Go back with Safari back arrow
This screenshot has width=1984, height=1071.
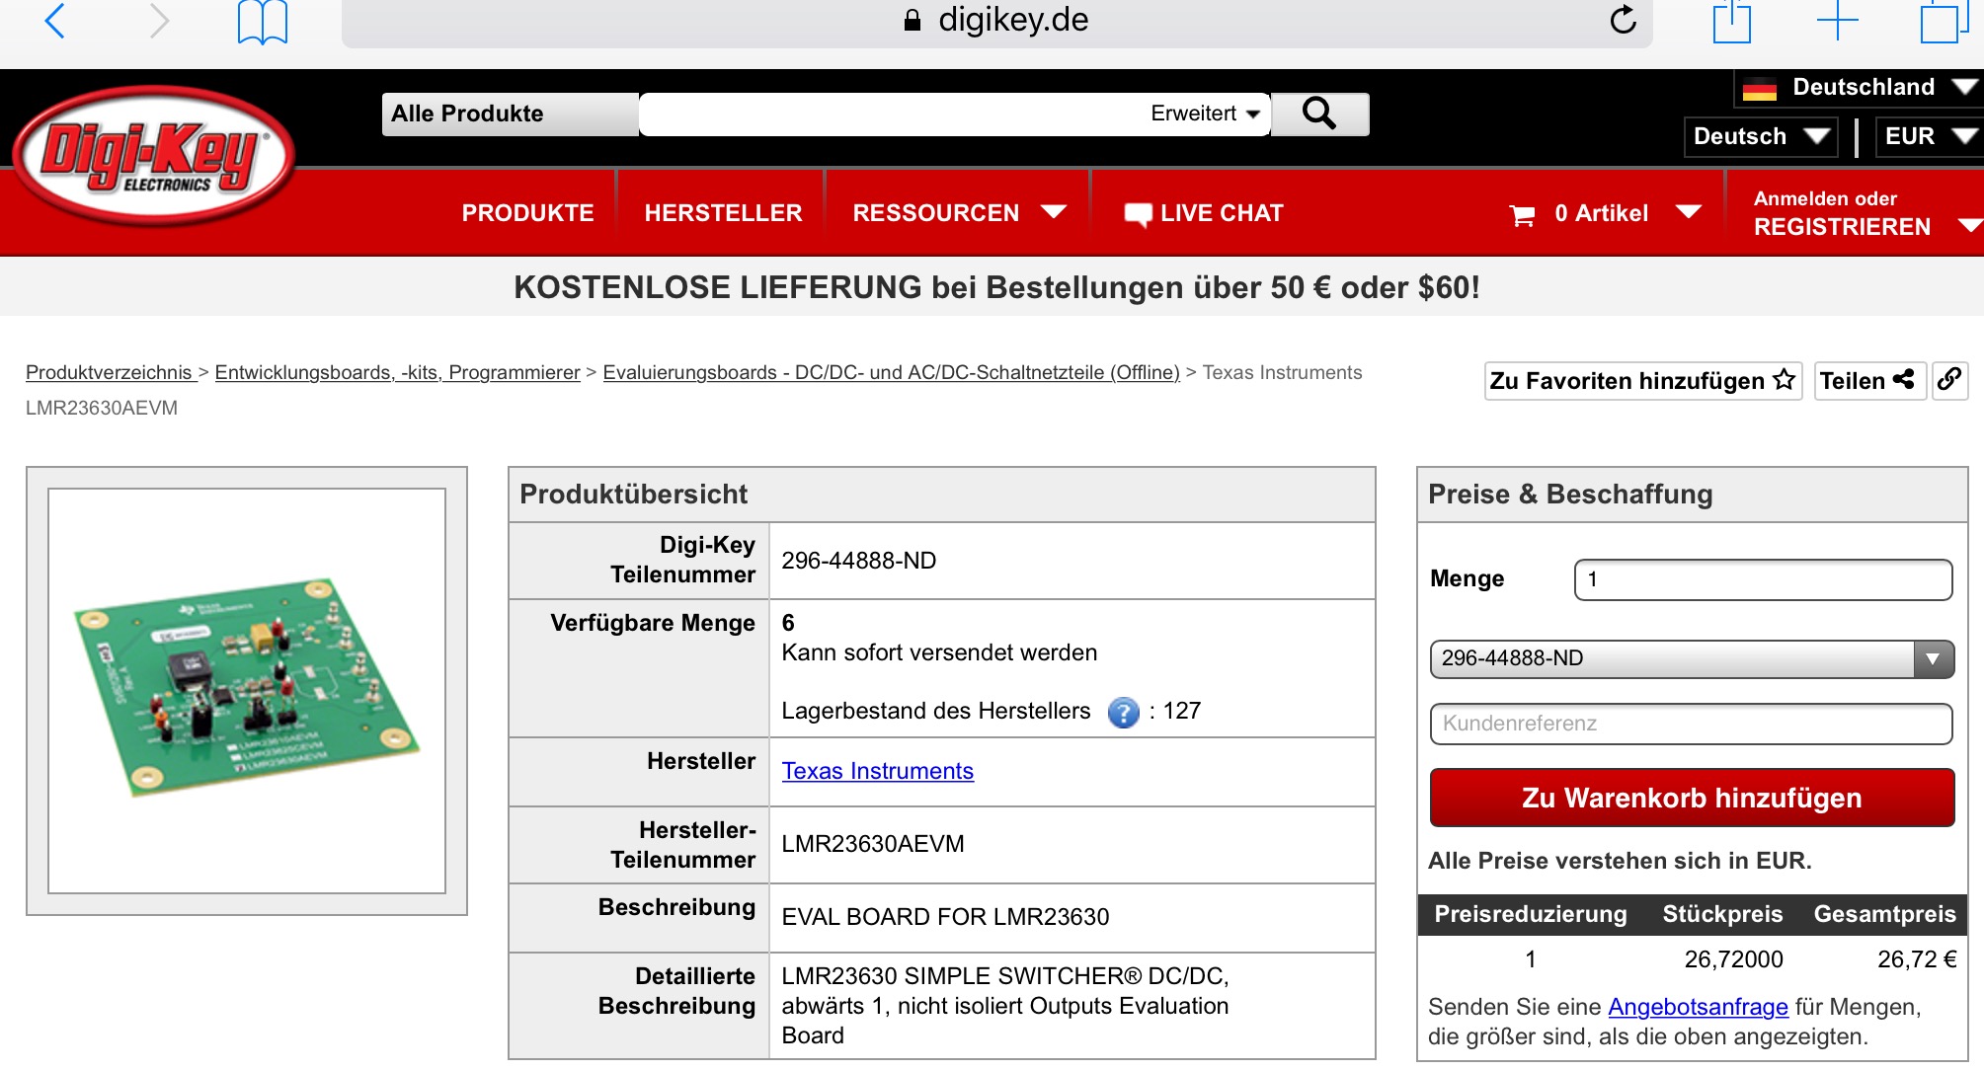pyautogui.click(x=56, y=21)
